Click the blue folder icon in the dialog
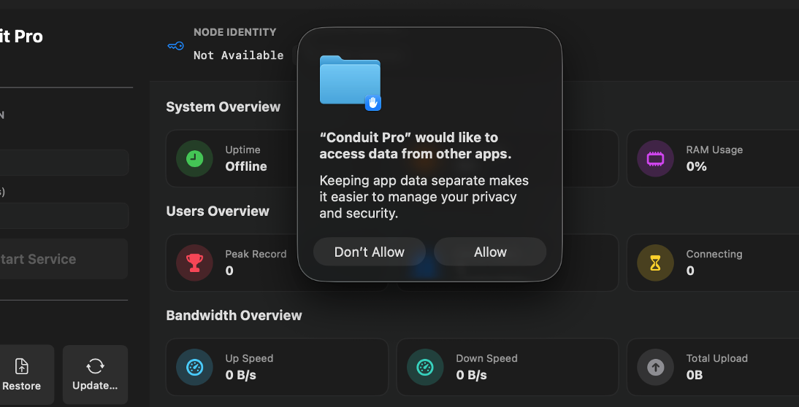 coord(351,82)
